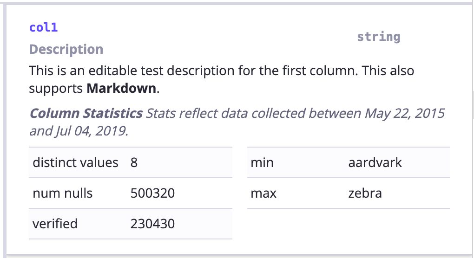Click the May 22, 2015 start date
Screen dimensions: 474x258
pyautogui.click(x=404, y=114)
